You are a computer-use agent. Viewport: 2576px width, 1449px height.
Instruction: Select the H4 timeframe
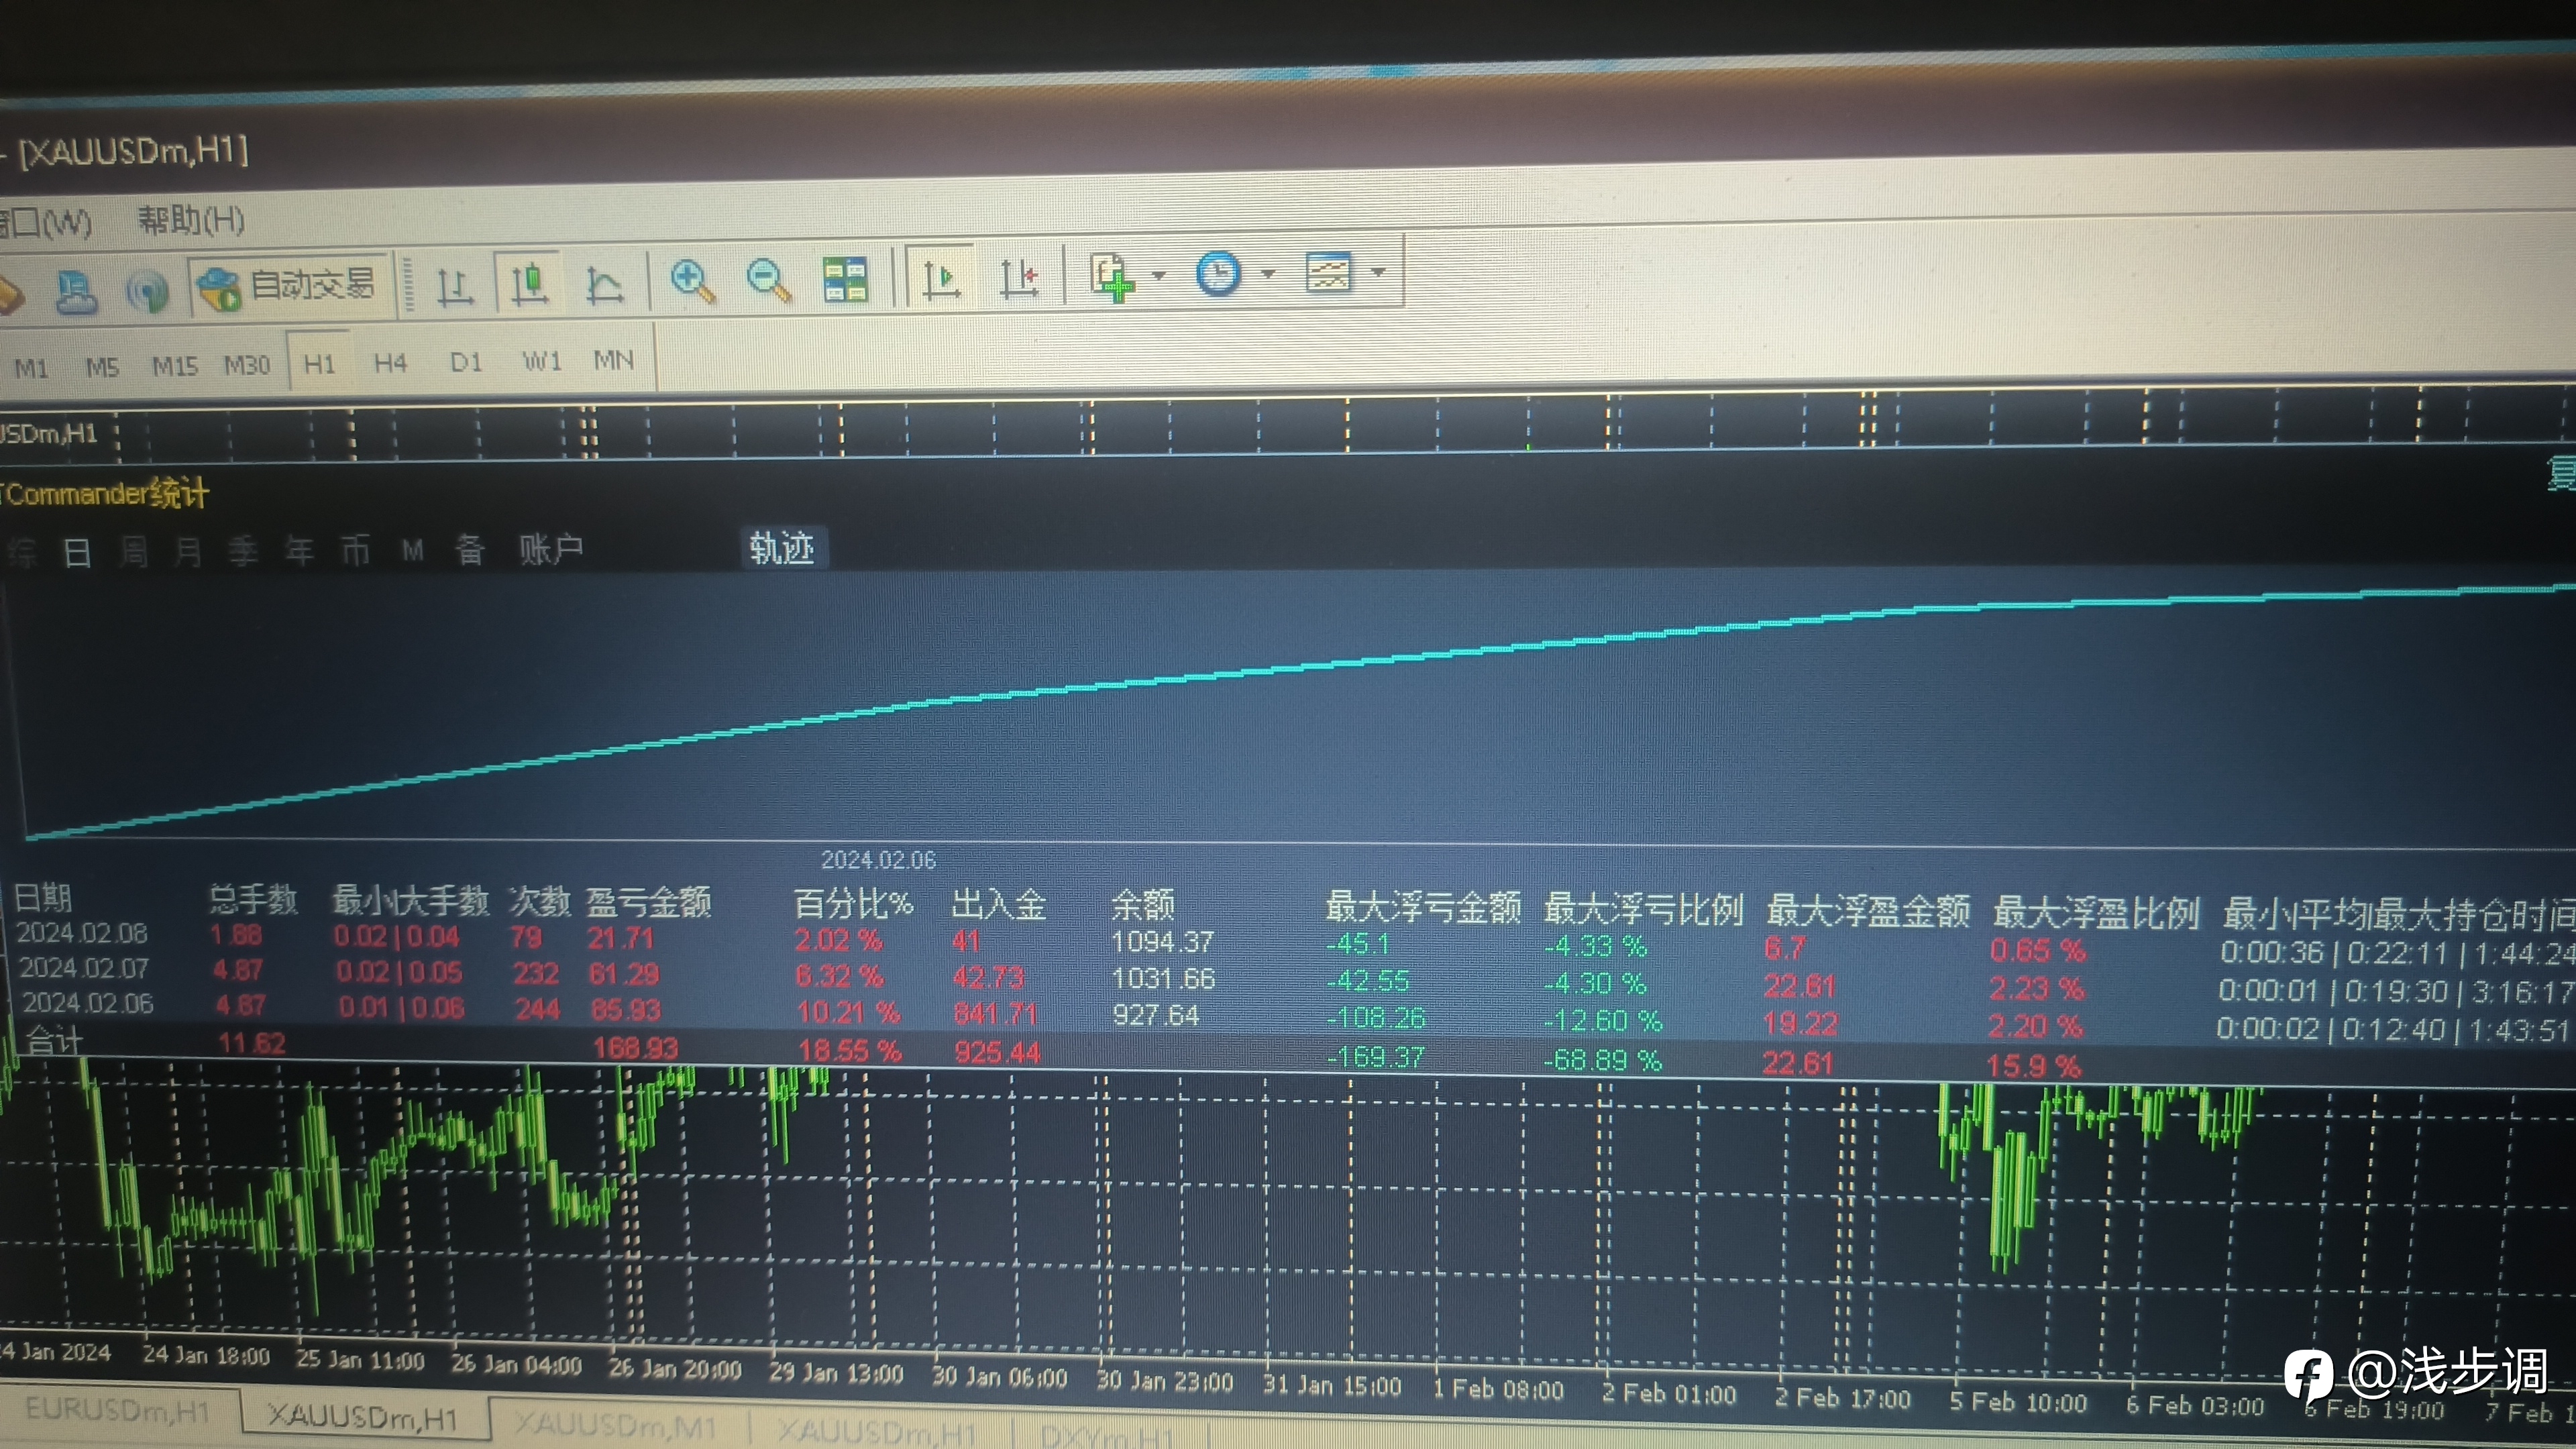click(x=390, y=362)
